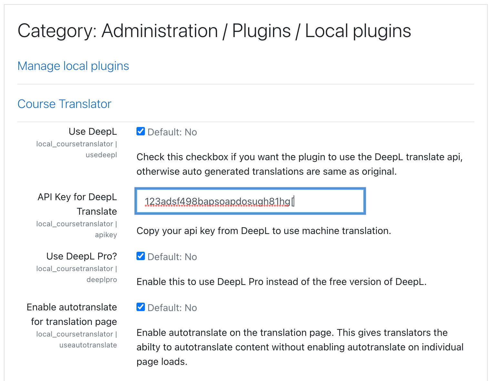Open the Manage local plugins link
Screen dimensions: 493x381
tap(73, 66)
